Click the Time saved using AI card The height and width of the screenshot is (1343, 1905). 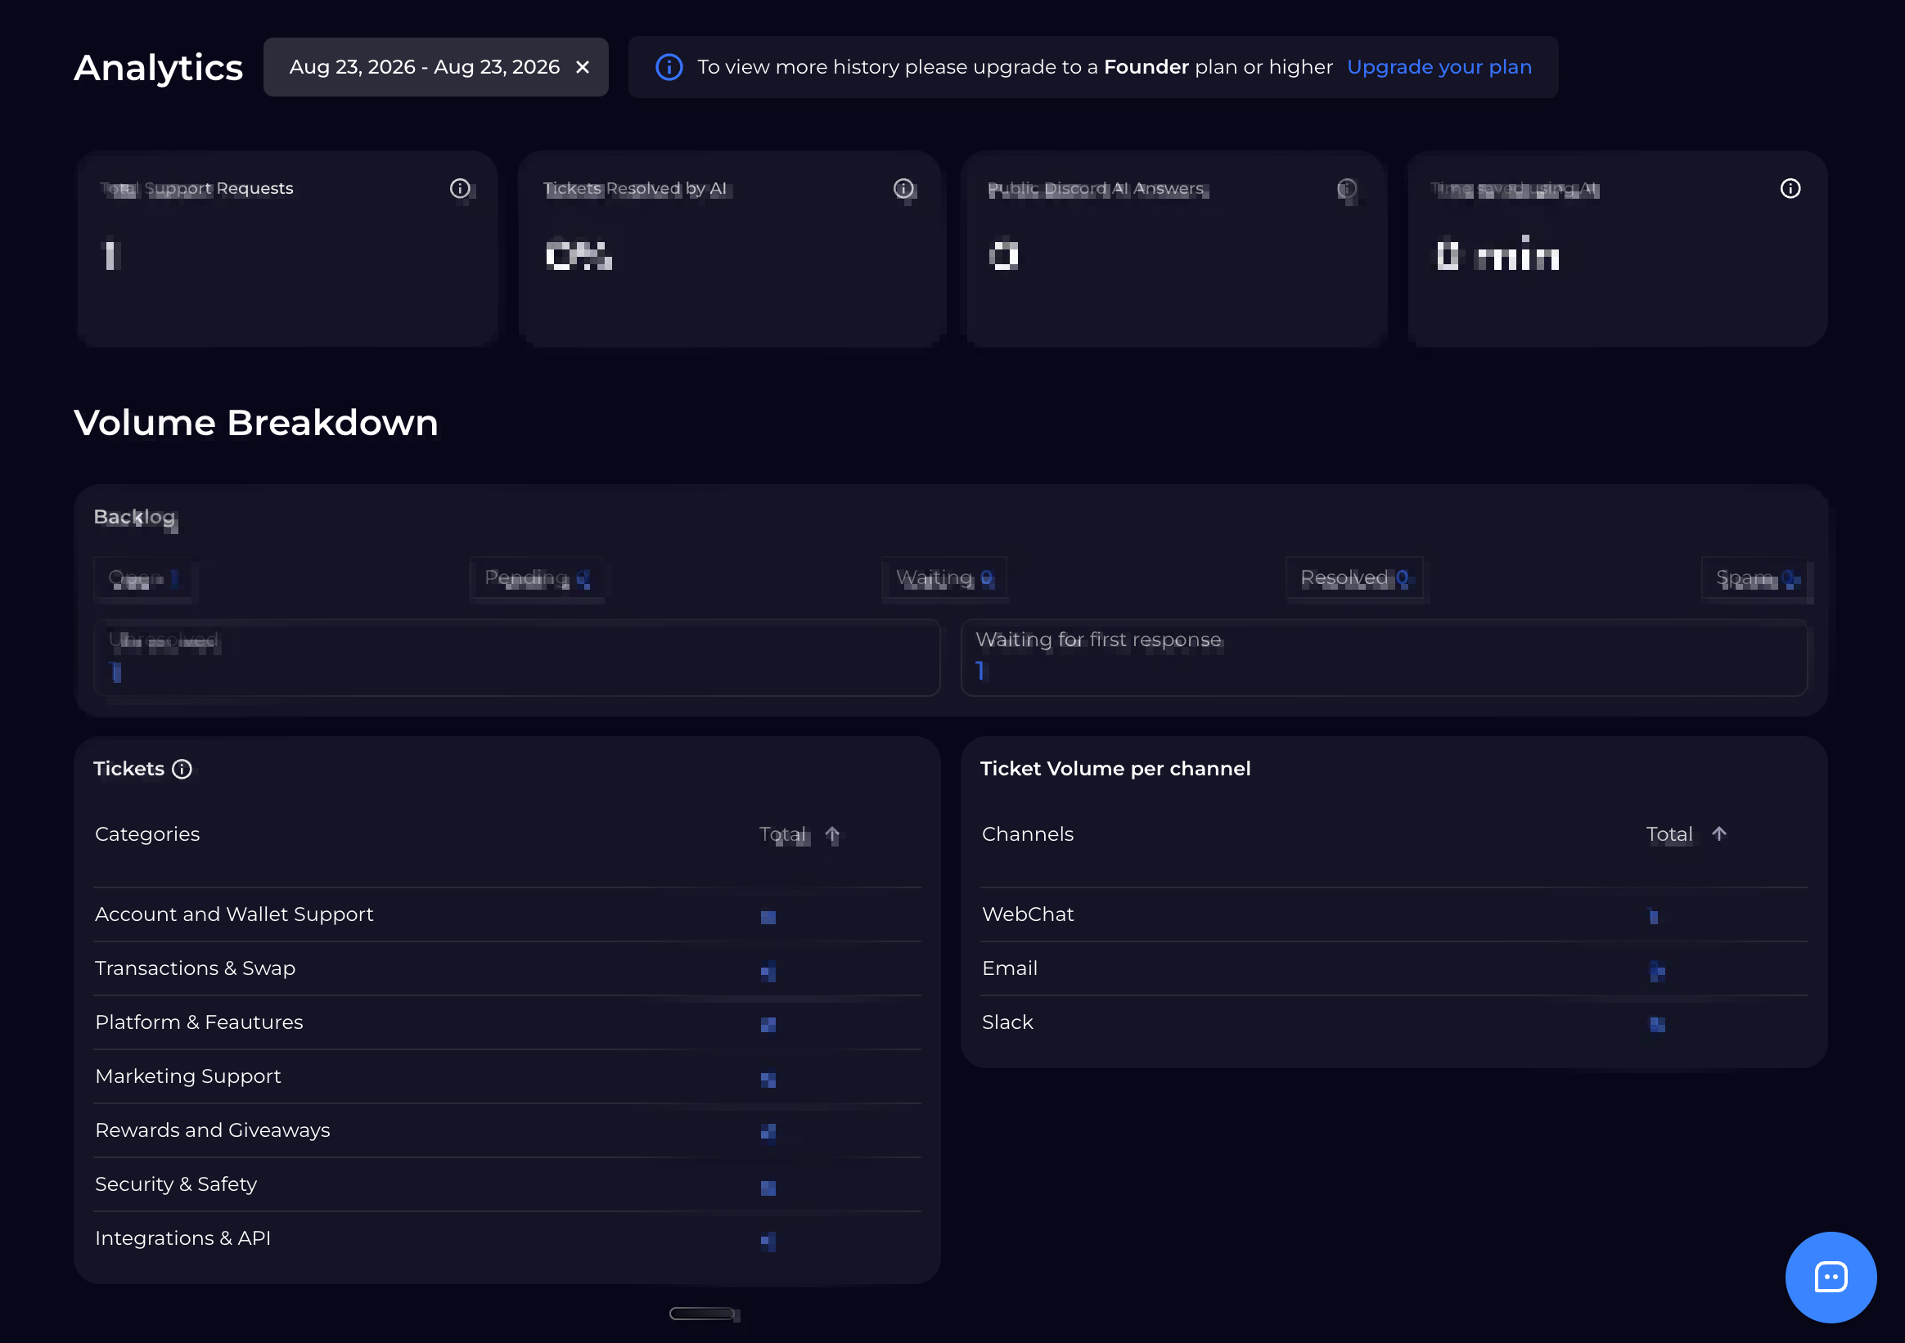tap(1617, 249)
